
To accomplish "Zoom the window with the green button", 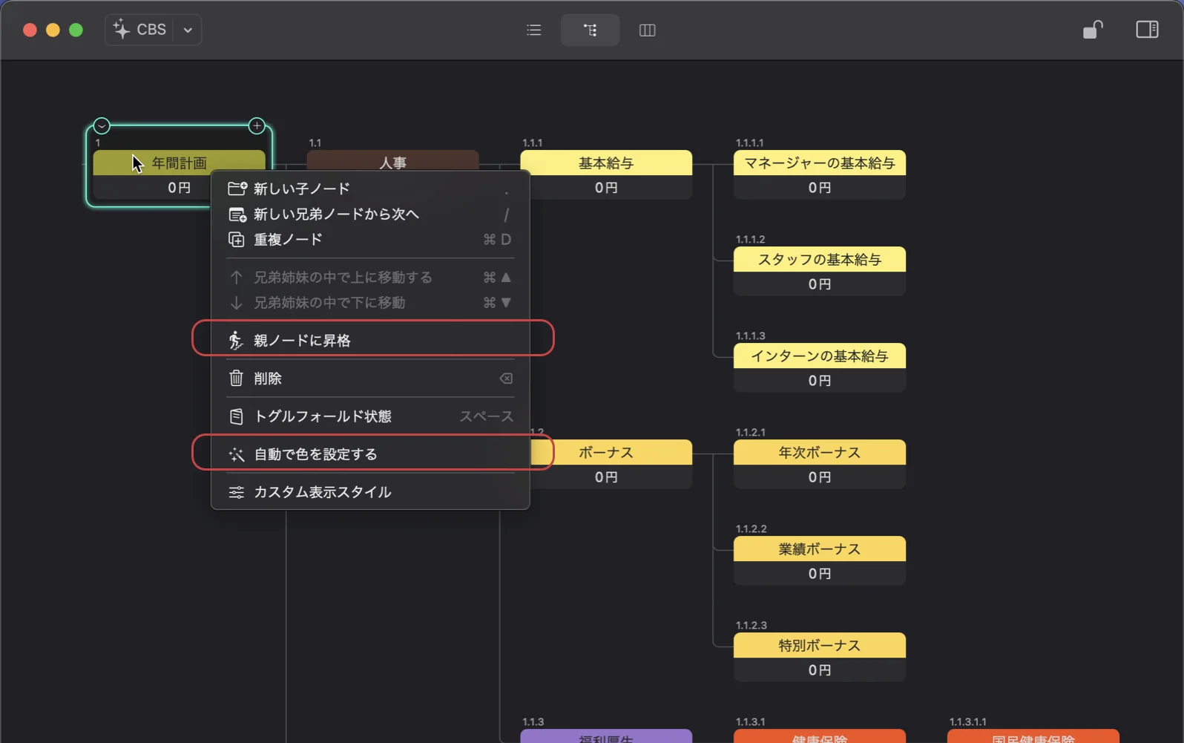I will coord(76,30).
